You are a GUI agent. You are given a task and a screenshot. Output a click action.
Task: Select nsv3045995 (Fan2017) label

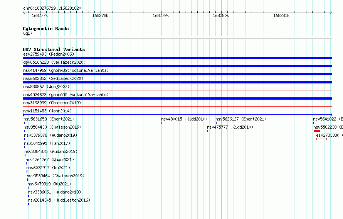[x=47, y=143]
